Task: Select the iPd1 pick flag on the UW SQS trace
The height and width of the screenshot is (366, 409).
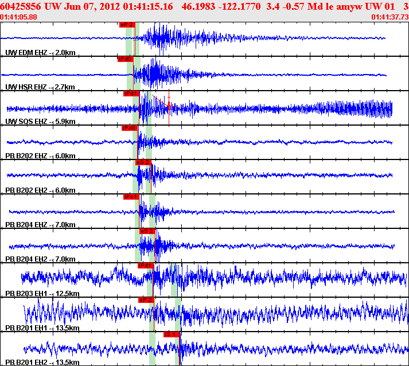Action: pos(131,94)
